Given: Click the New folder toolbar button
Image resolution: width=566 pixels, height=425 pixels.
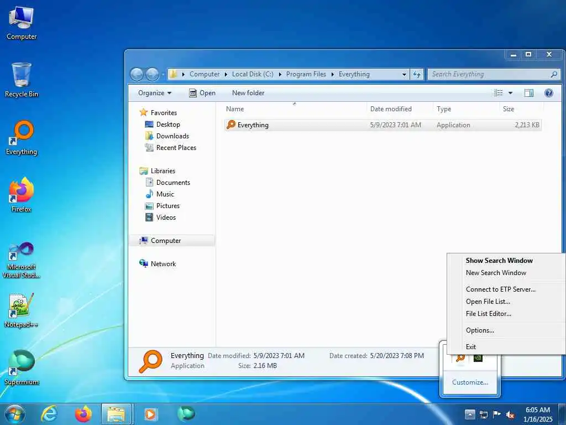Looking at the screenshot, I should click(x=248, y=93).
